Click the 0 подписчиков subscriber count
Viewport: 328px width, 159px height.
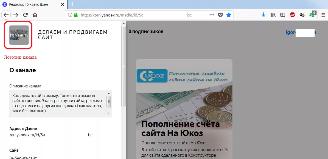tap(146, 32)
